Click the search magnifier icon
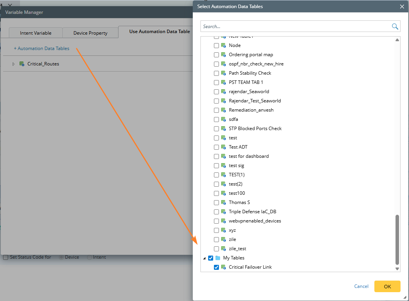 point(395,26)
